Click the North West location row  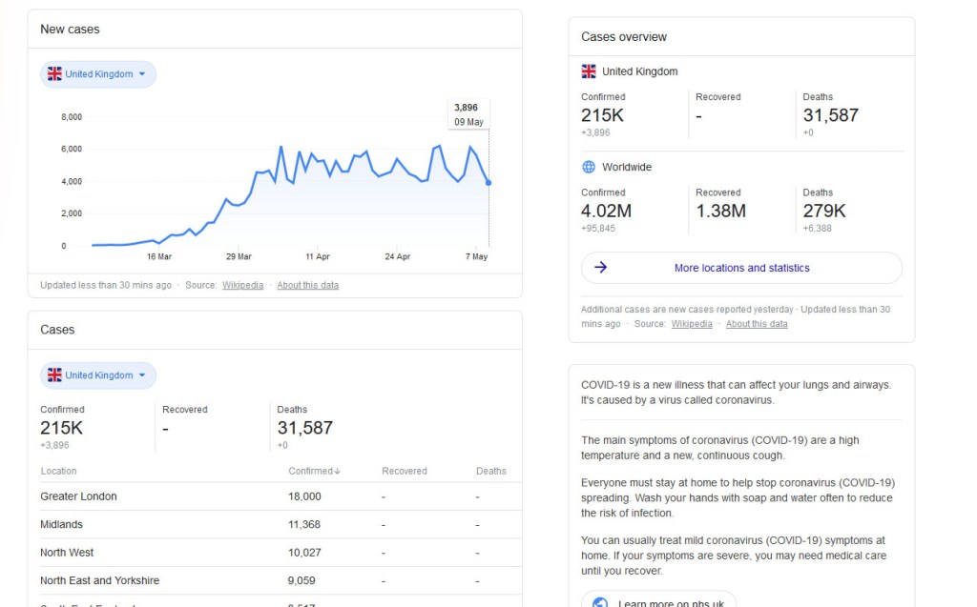tap(275, 553)
